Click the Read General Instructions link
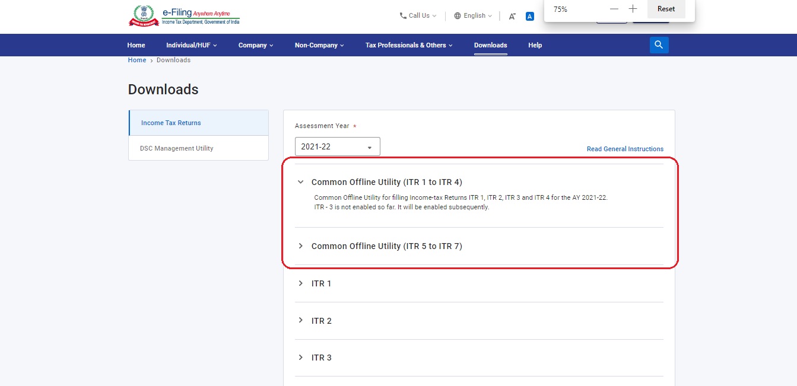 pos(625,149)
